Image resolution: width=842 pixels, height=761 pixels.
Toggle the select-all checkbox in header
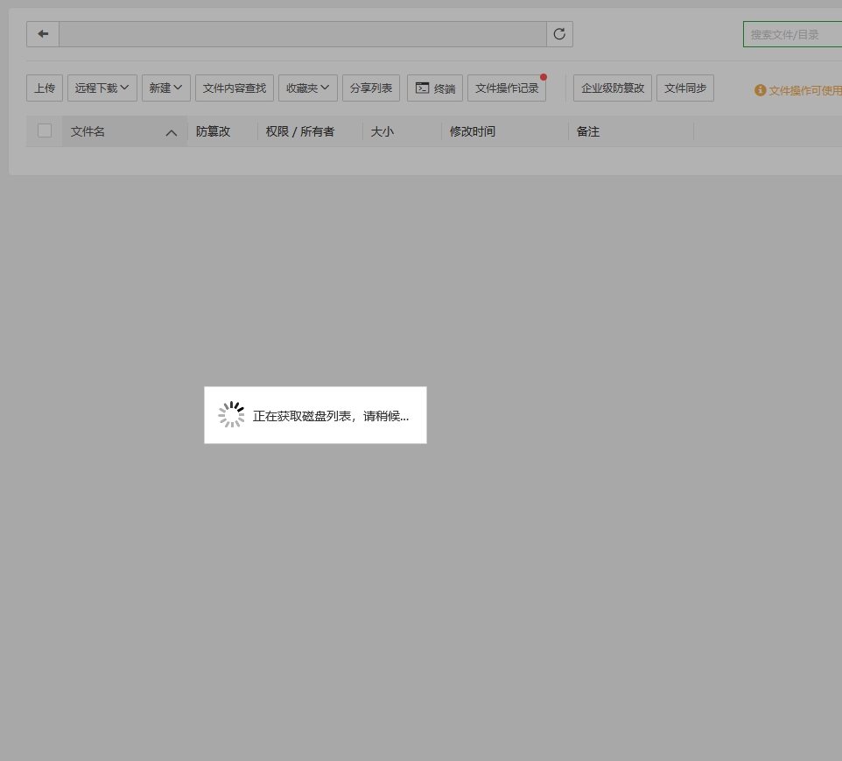click(x=45, y=130)
